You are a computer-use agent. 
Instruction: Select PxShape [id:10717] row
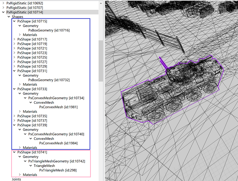coord(32,39)
